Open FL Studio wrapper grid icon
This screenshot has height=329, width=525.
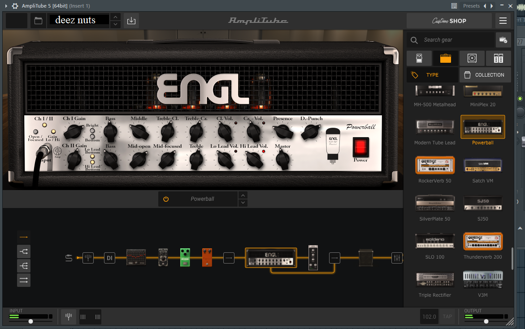pyautogui.click(x=454, y=6)
